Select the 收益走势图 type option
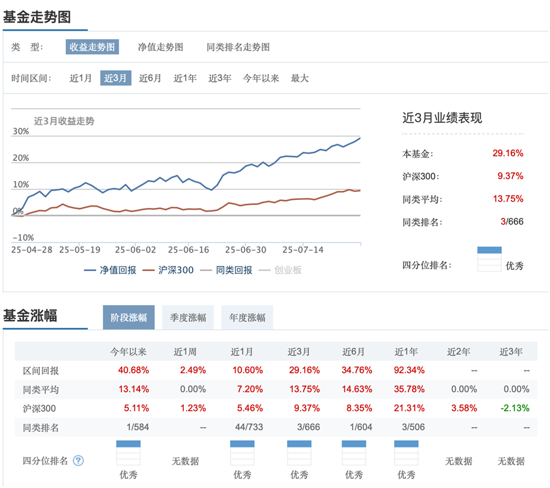Screen dimensions: 550x488 click(92, 47)
